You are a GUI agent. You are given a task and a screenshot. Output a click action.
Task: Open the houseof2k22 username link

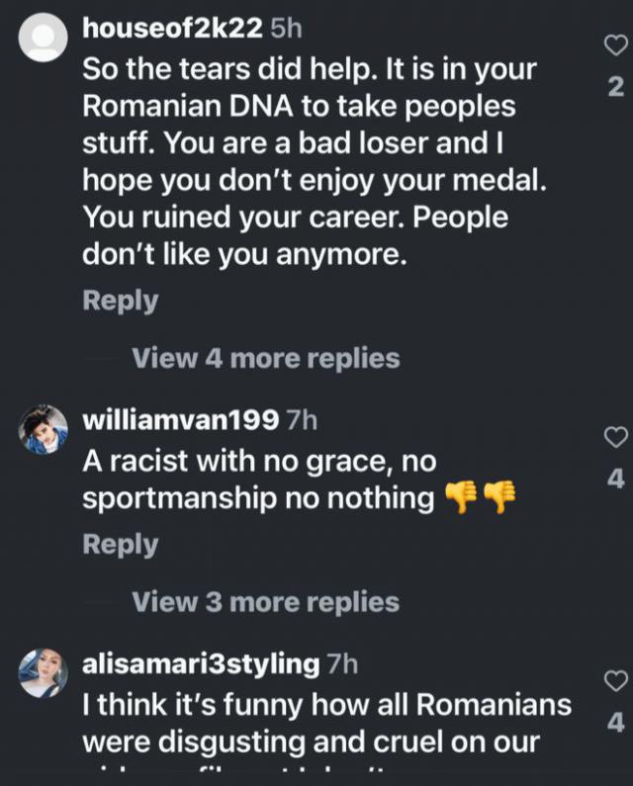tap(172, 29)
